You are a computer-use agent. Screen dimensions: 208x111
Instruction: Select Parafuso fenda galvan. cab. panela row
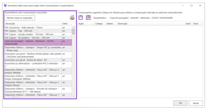[x=38, y=55]
